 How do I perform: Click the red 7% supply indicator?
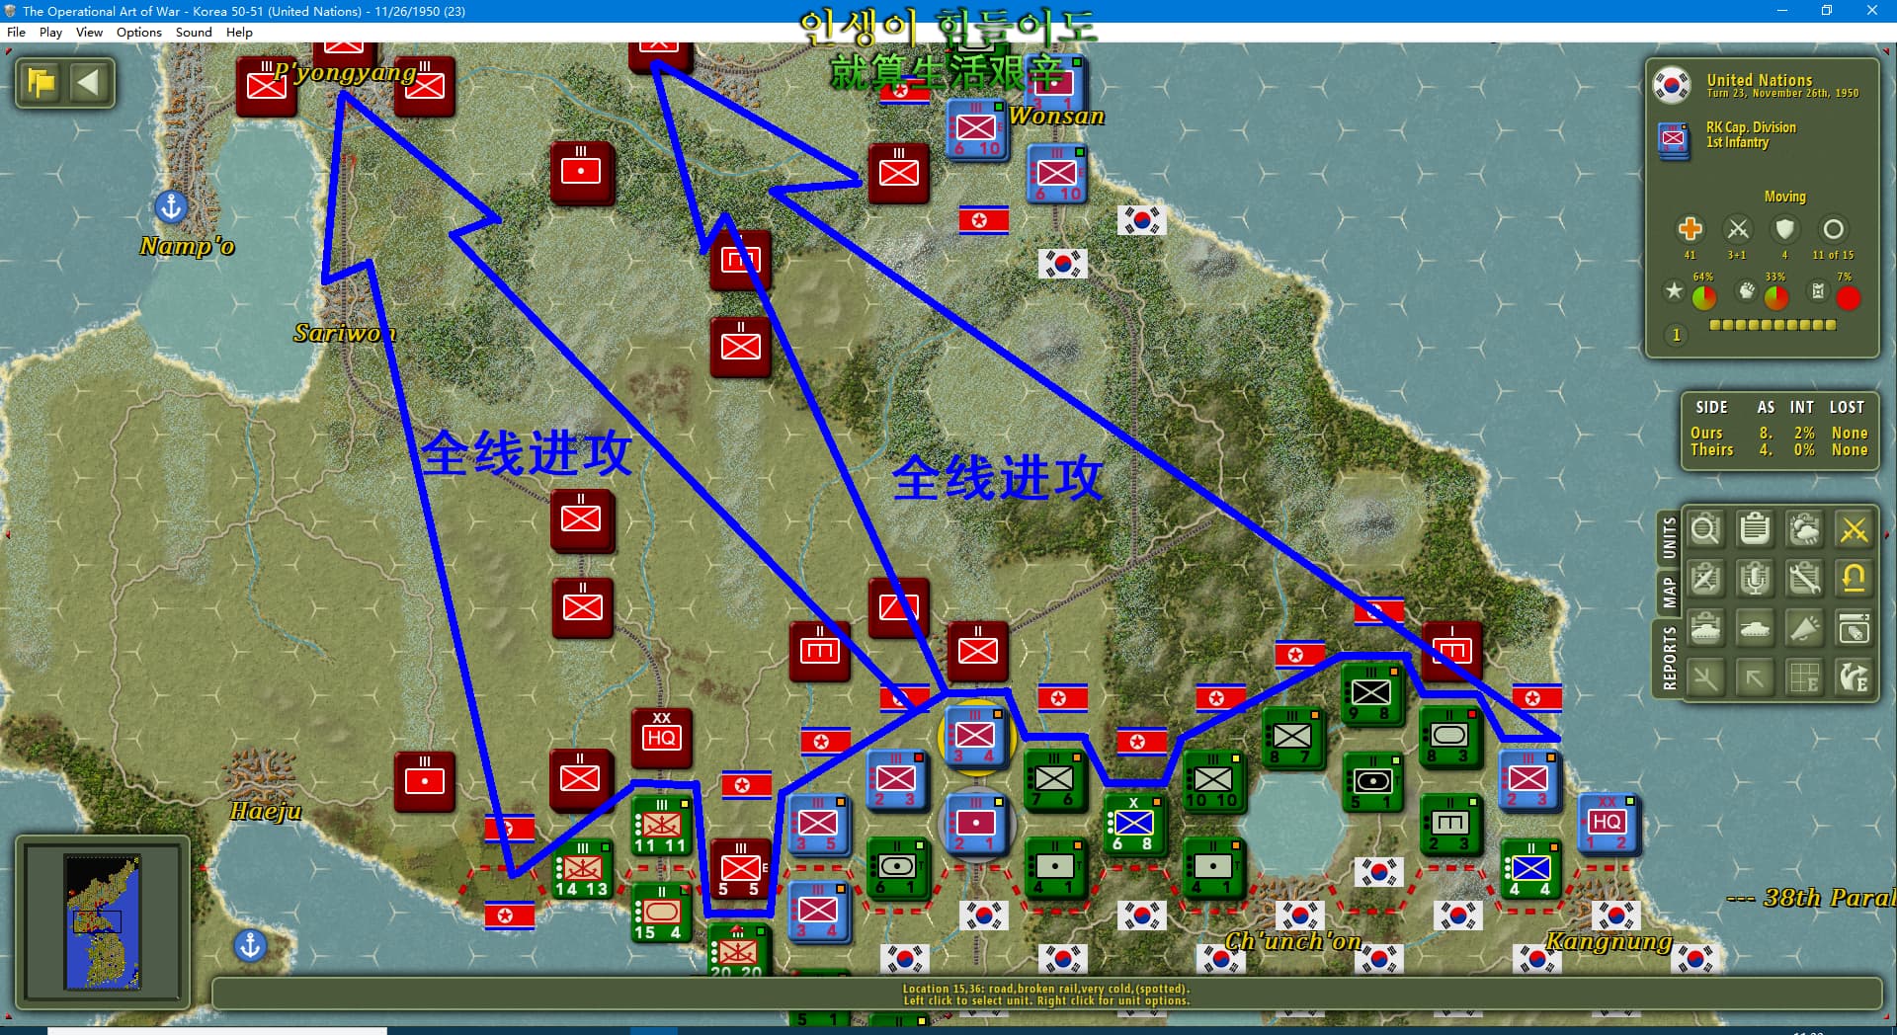point(1848,297)
